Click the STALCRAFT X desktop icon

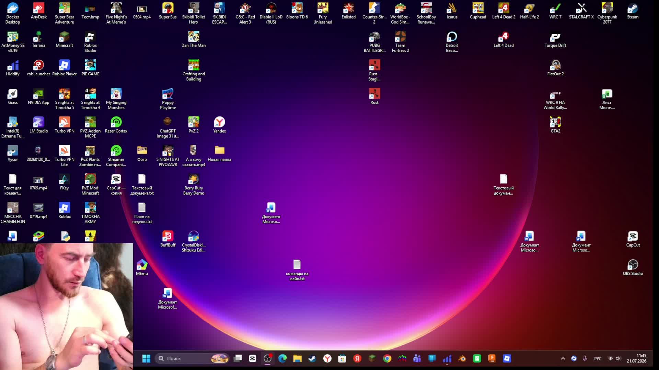[581, 11]
